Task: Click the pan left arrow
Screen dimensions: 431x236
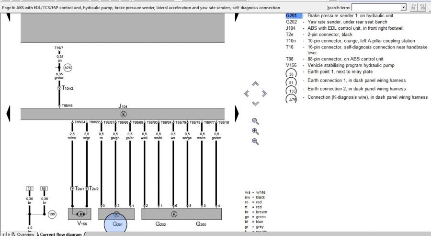Action: pos(246,94)
